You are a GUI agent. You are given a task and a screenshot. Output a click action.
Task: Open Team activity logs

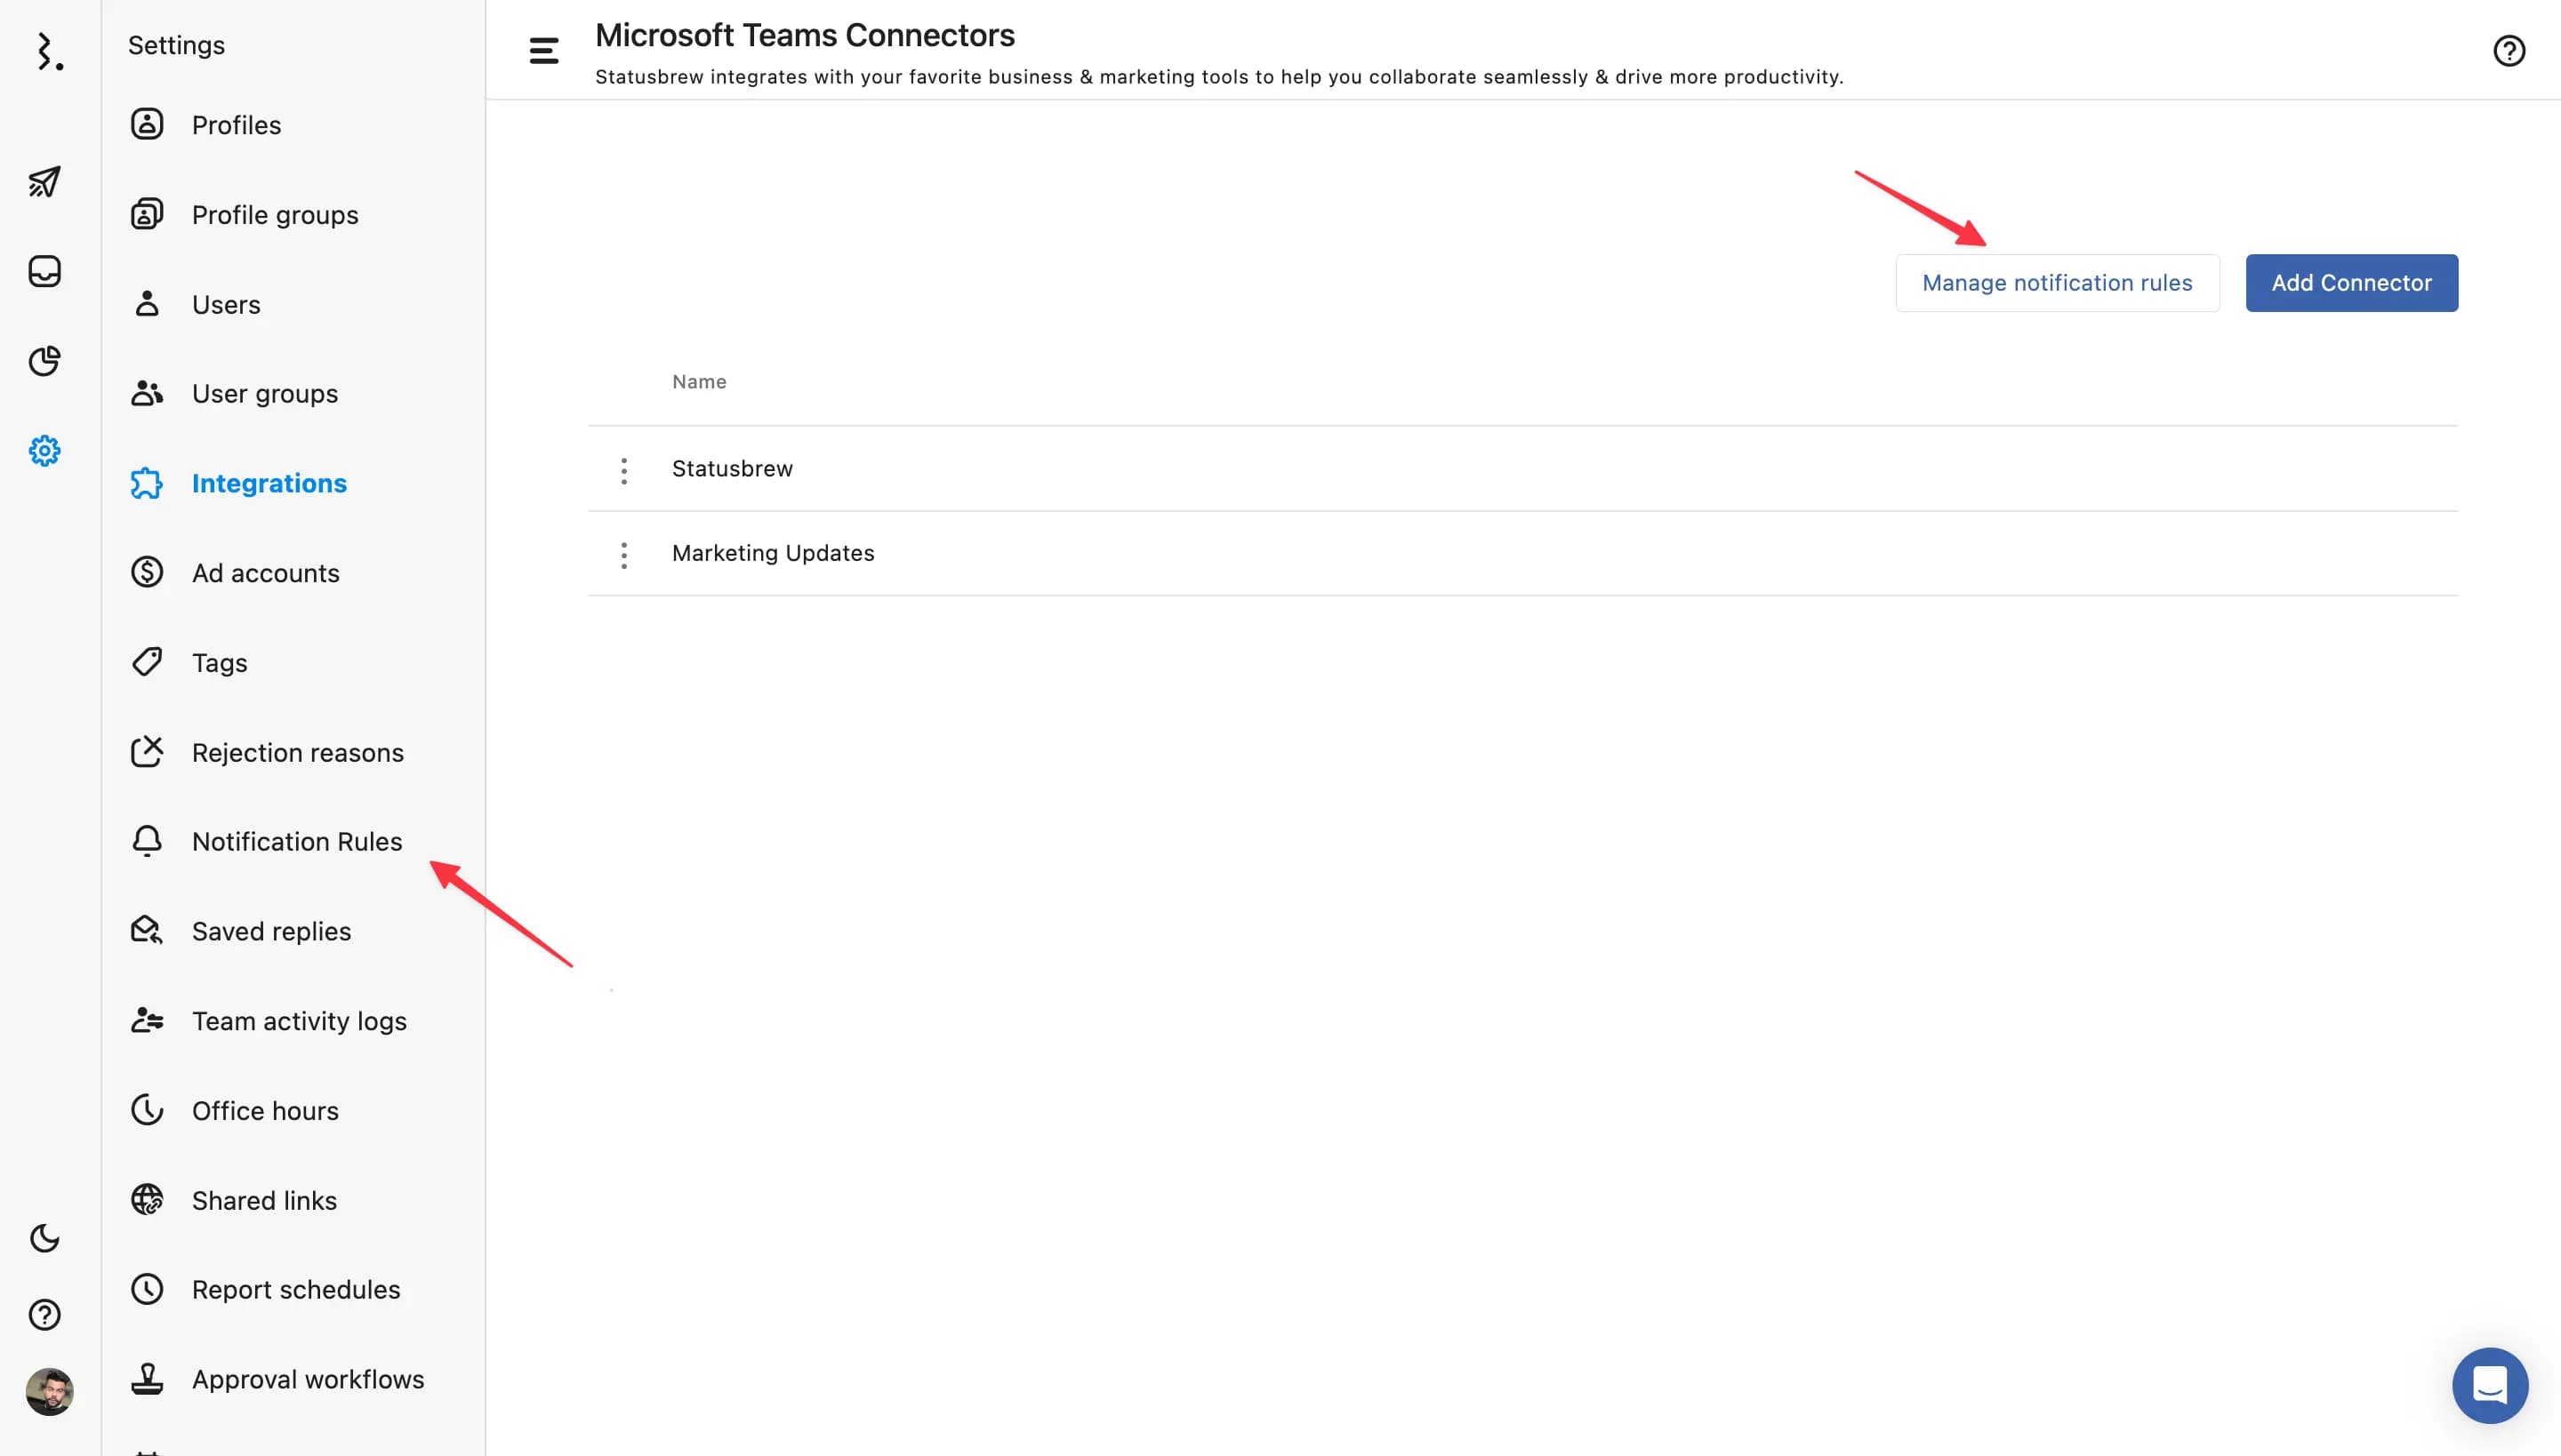[298, 1021]
